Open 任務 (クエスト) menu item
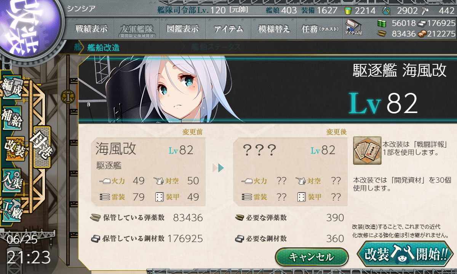Viewport: 457px width, 274px height. click(320, 29)
